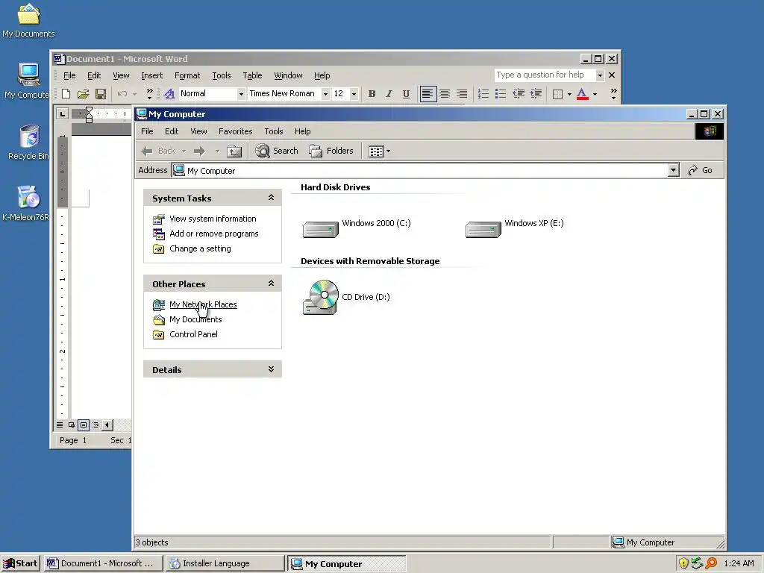
Task: Open the Views dropdown button in Explorer
Action: tap(379, 151)
